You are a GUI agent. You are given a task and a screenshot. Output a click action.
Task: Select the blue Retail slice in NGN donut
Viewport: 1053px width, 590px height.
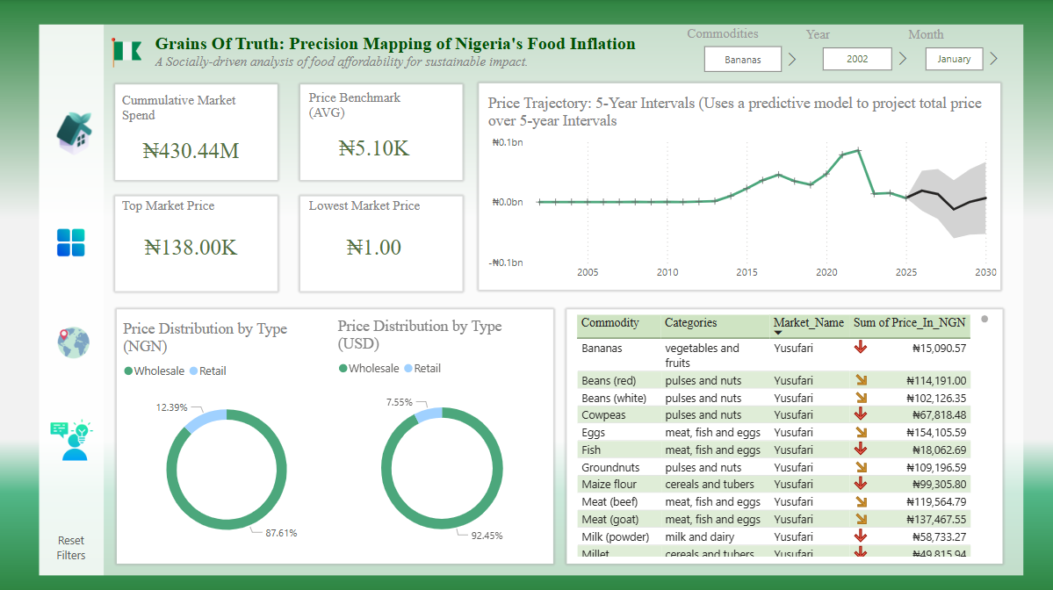click(204, 421)
